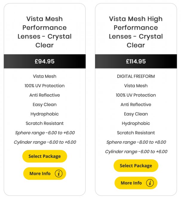Select the £94.95 Vista Mesh Performance package
Image resolution: width=181 pixels, height=198 pixels.
tap(45, 156)
